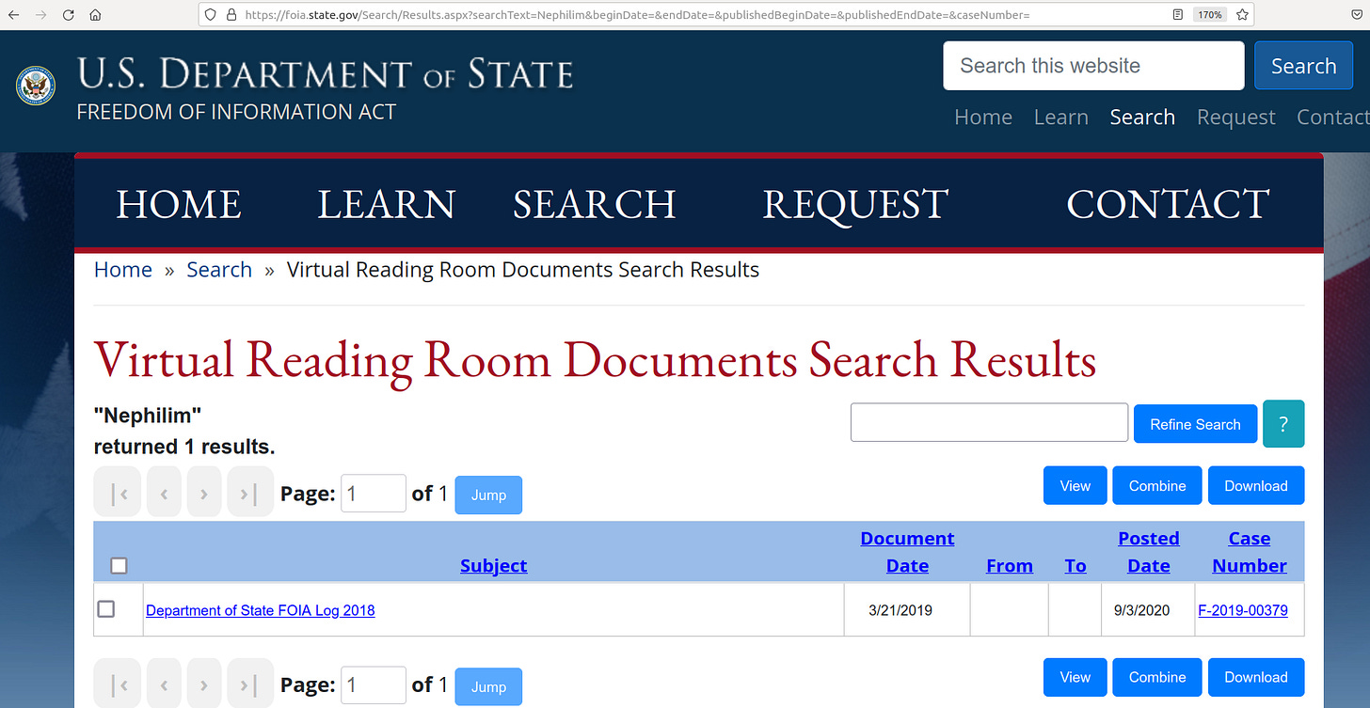Bookmark this page with the star icon
Image resolution: width=1370 pixels, height=708 pixels.
point(1242,15)
